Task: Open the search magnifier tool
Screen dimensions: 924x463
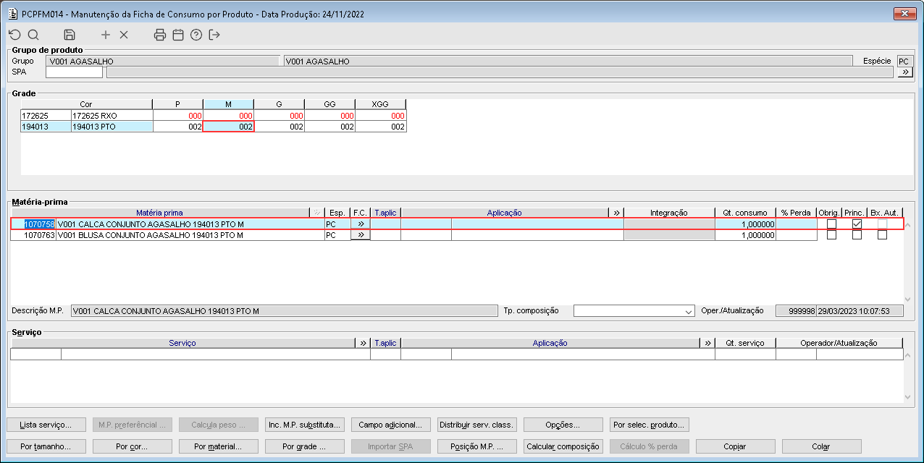Action: point(33,35)
